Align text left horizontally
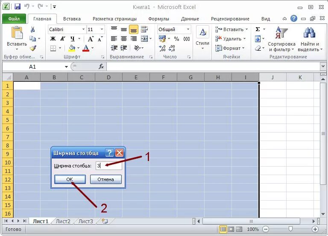 (x=114, y=39)
